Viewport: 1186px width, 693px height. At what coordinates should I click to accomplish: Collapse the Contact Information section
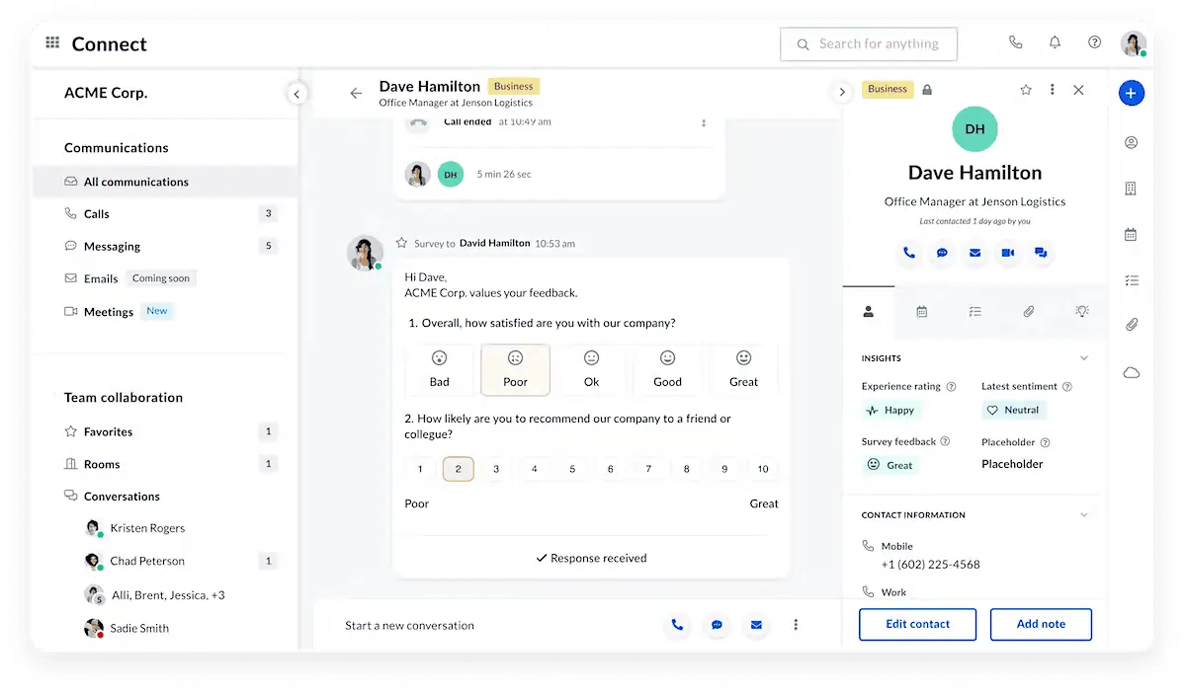(1083, 515)
